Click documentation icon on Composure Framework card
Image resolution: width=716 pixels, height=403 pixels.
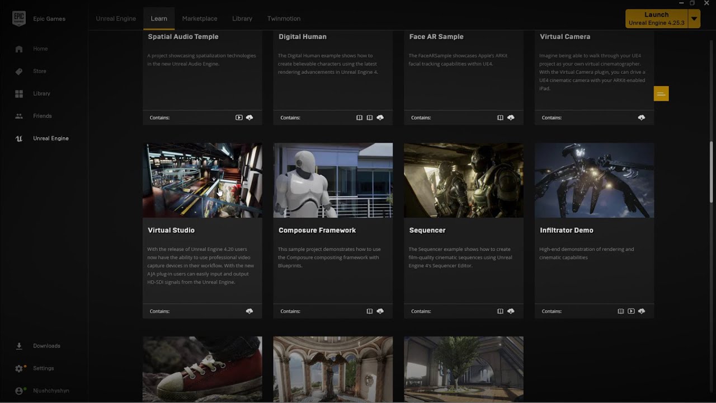tap(370, 311)
